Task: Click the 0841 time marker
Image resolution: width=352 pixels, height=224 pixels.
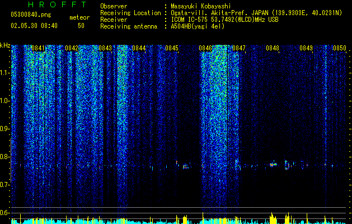Action: [x=38, y=48]
